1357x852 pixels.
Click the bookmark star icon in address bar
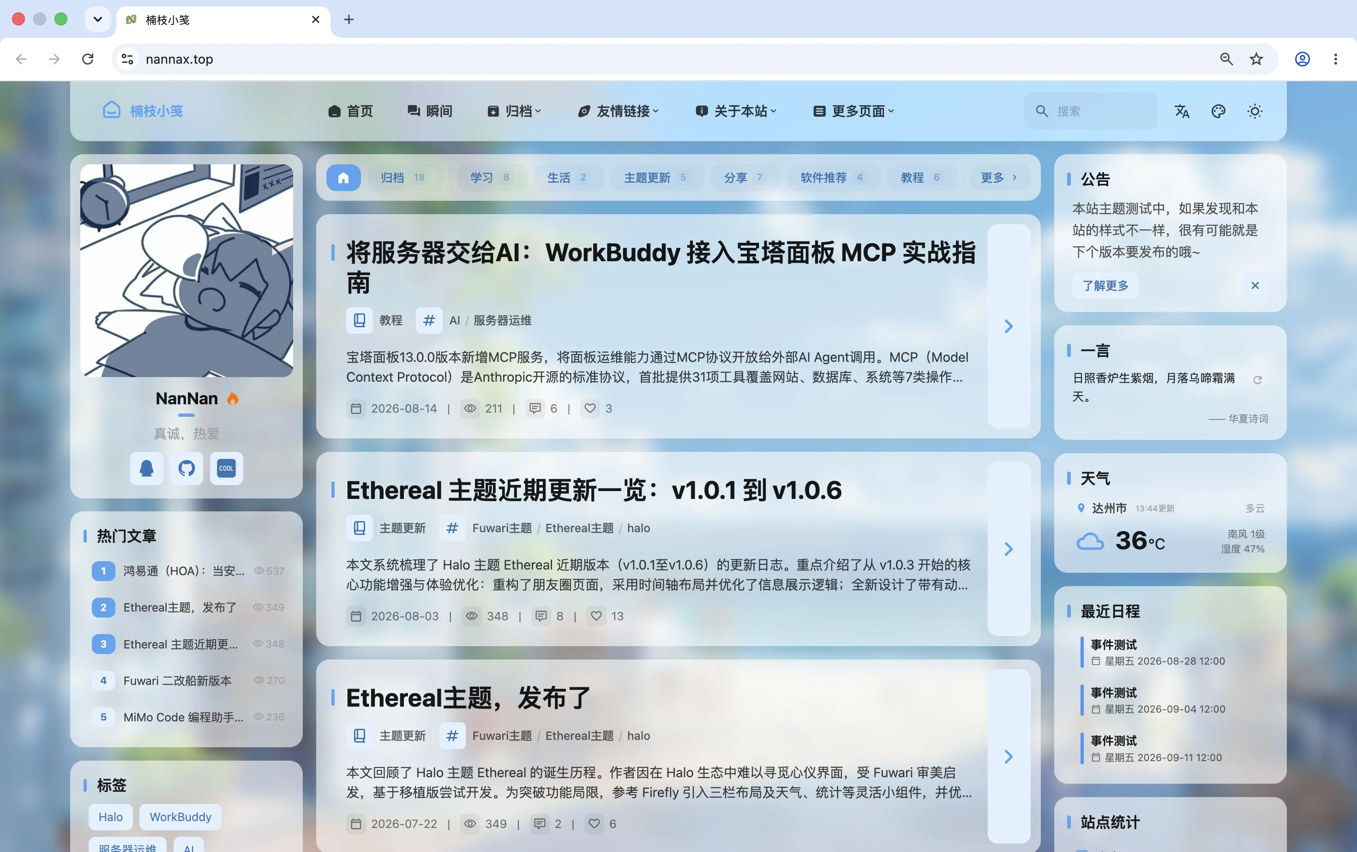pyautogui.click(x=1256, y=59)
